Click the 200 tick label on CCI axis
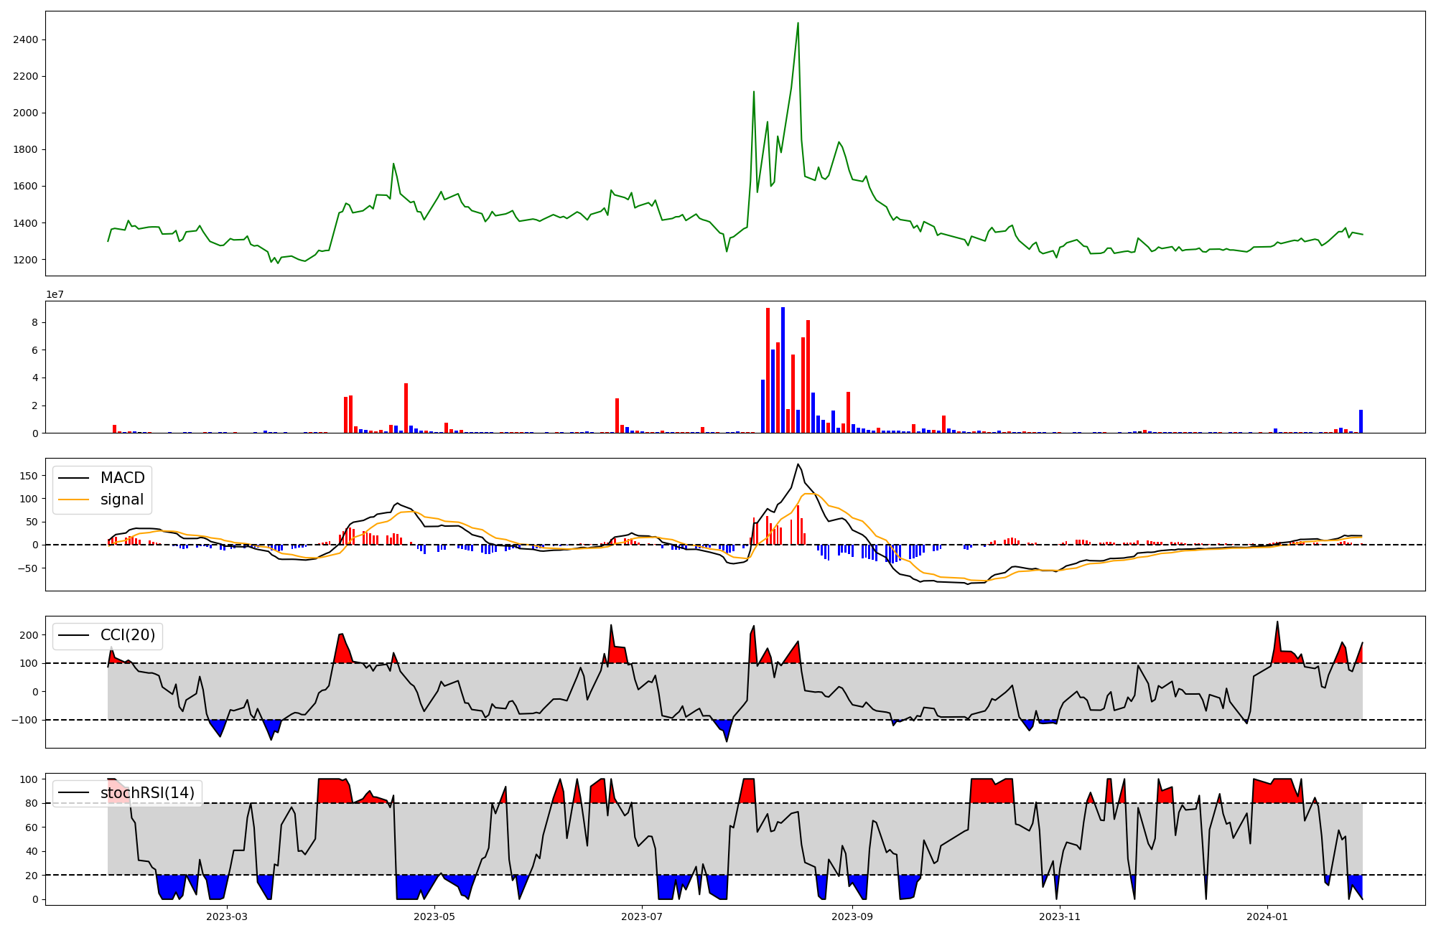The image size is (1436, 933). pyautogui.click(x=29, y=635)
